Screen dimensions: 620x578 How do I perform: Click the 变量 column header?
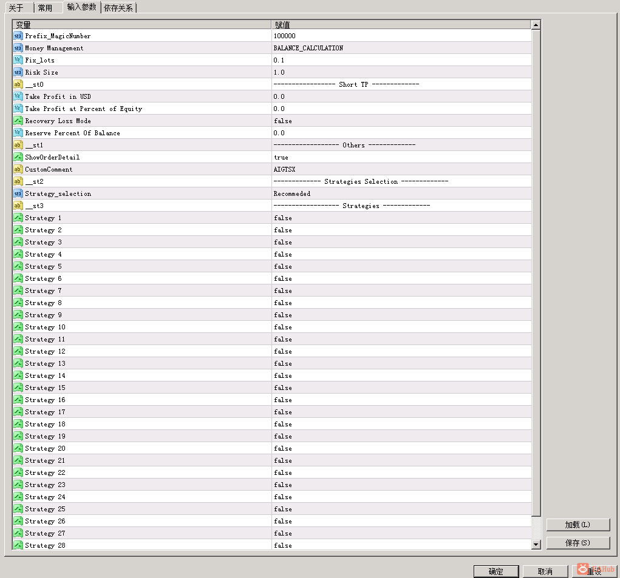pos(142,25)
